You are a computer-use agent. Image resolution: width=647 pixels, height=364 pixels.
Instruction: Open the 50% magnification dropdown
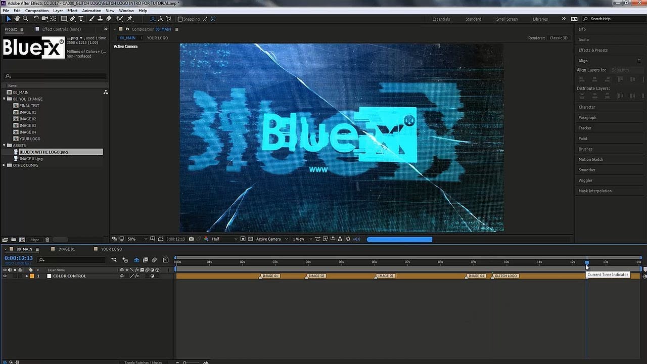137,239
